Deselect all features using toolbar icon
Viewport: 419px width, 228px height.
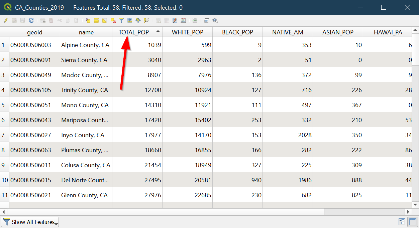coord(113,20)
